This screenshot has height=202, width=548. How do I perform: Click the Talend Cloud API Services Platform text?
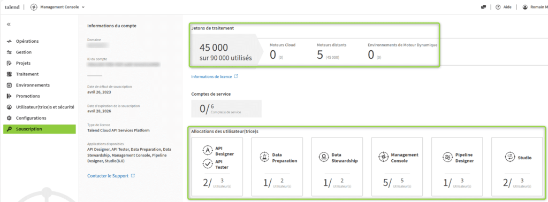pos(118,130)
